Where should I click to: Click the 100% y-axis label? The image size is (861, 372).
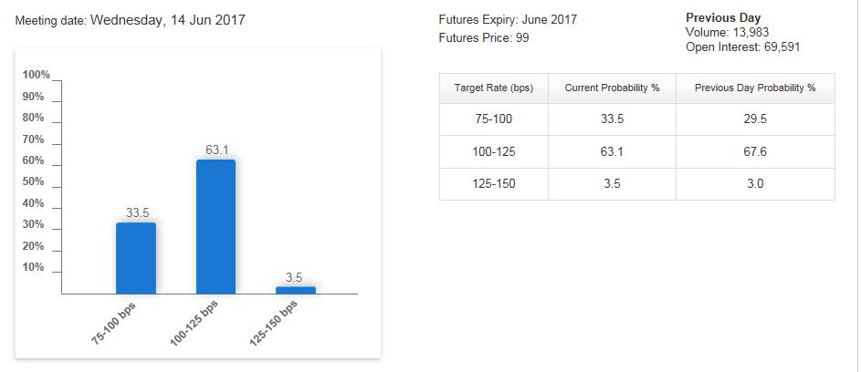[x=37, y=75]
